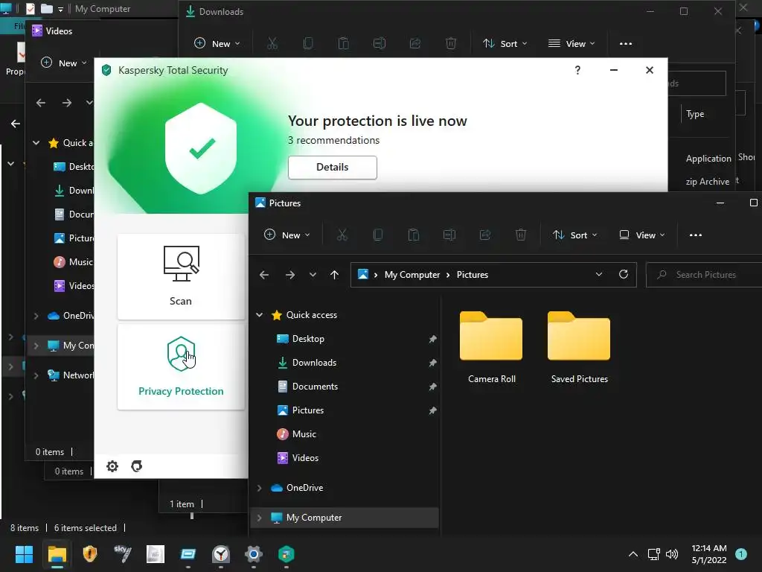Click My Computer in Pictures address bar
The width and height of the screenshot is (762, 572).
(x=412, y=275)
